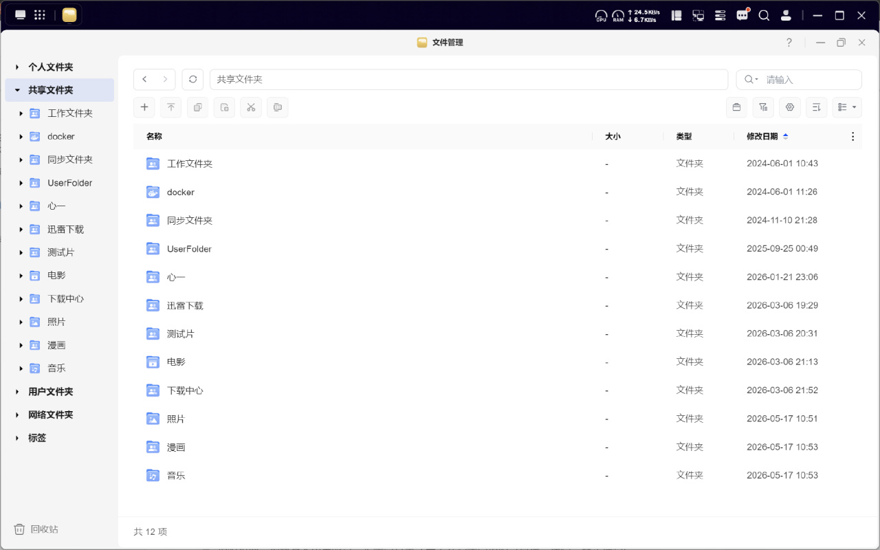This screenshot has height=550, width=880.
Task: Select UserFolder row in file list
Action: coord(497,249)
